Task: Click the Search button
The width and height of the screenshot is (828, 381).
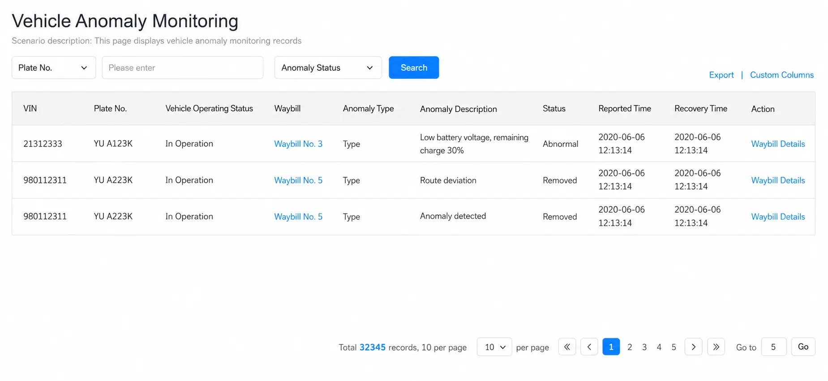Action: click(414, 68)
